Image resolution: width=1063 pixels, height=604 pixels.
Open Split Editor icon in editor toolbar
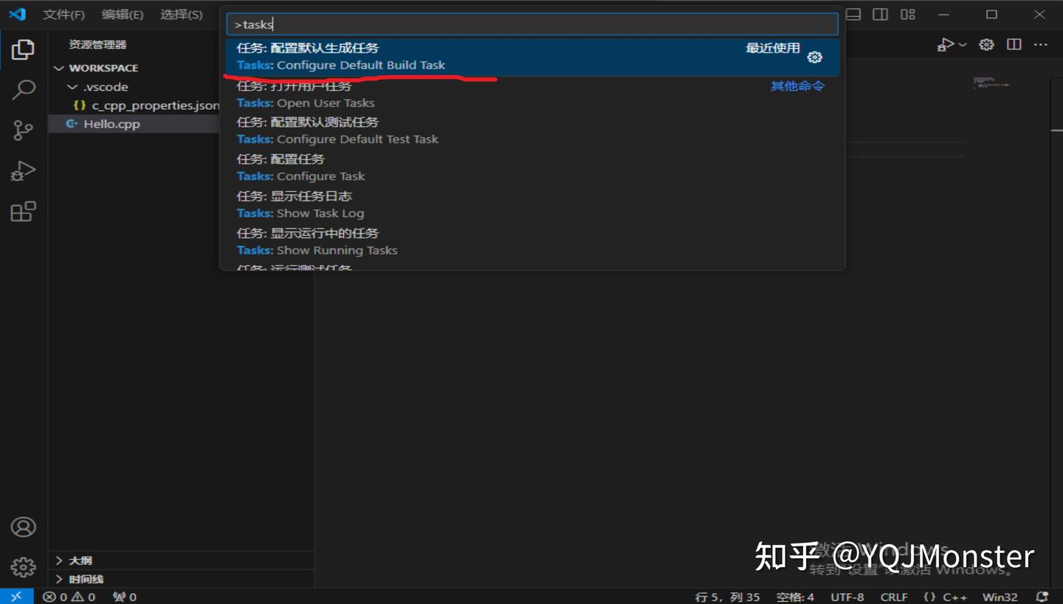(1013, 44)
